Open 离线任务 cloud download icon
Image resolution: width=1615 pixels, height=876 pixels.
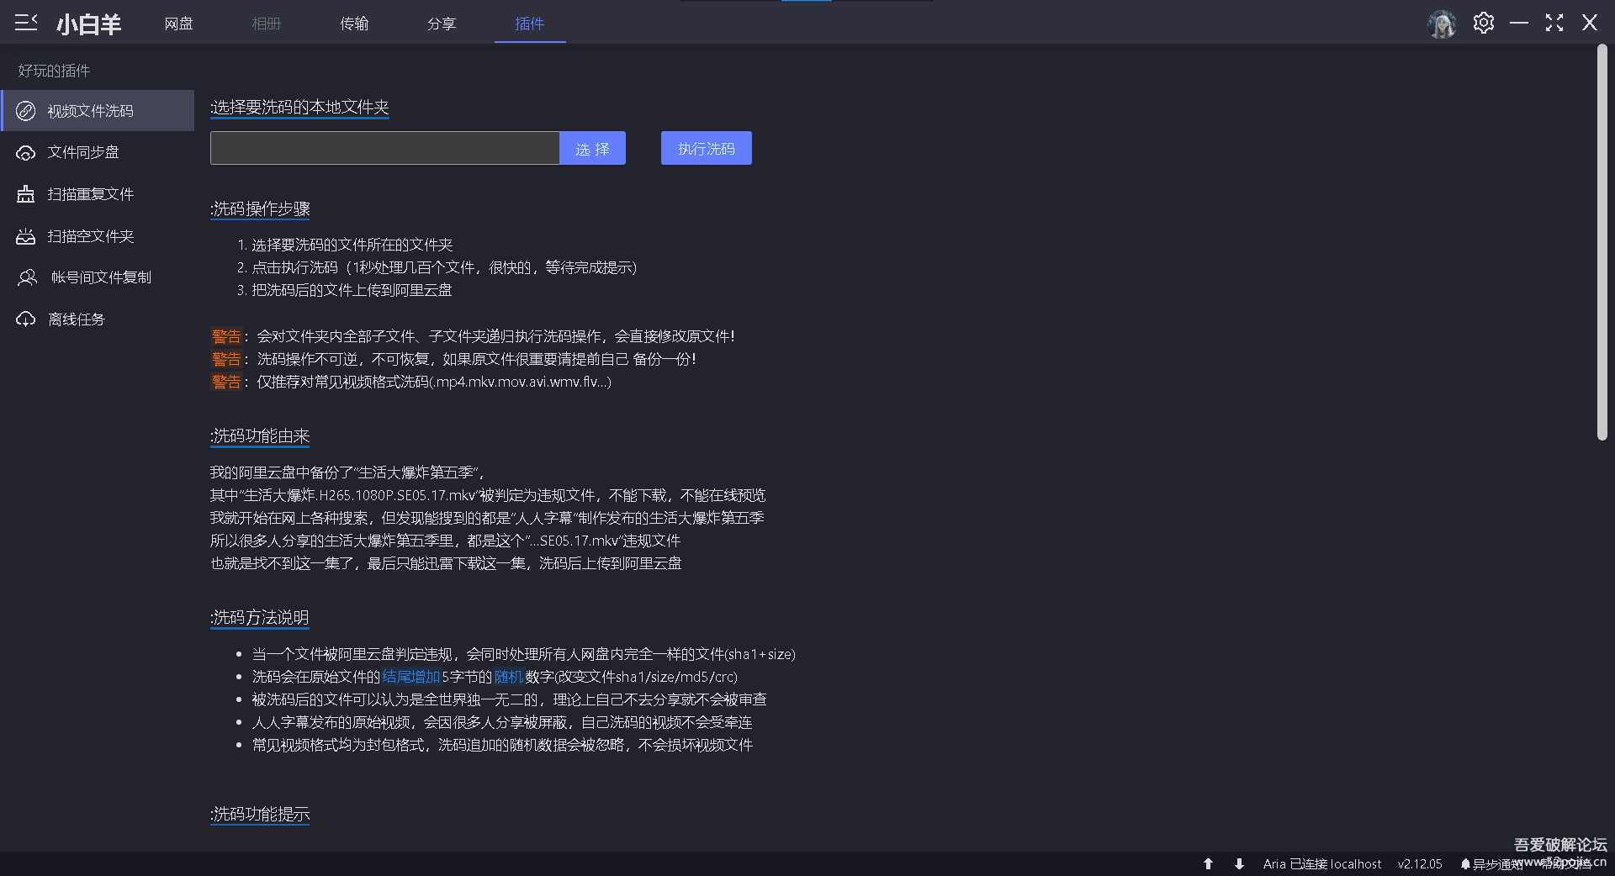tap(26, 319)
